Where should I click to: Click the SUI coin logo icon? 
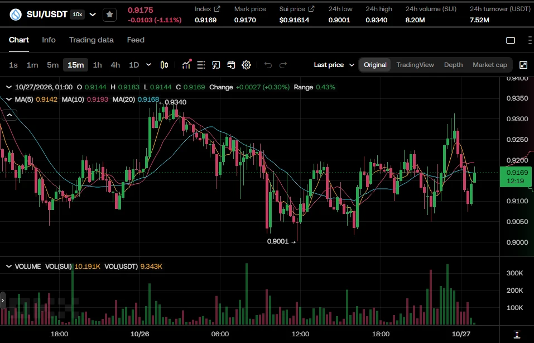[16, 15]
